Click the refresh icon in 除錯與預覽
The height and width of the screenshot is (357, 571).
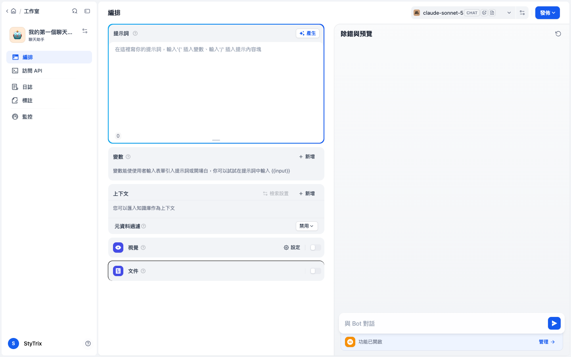pyautogui.click(x=558, y=34)
